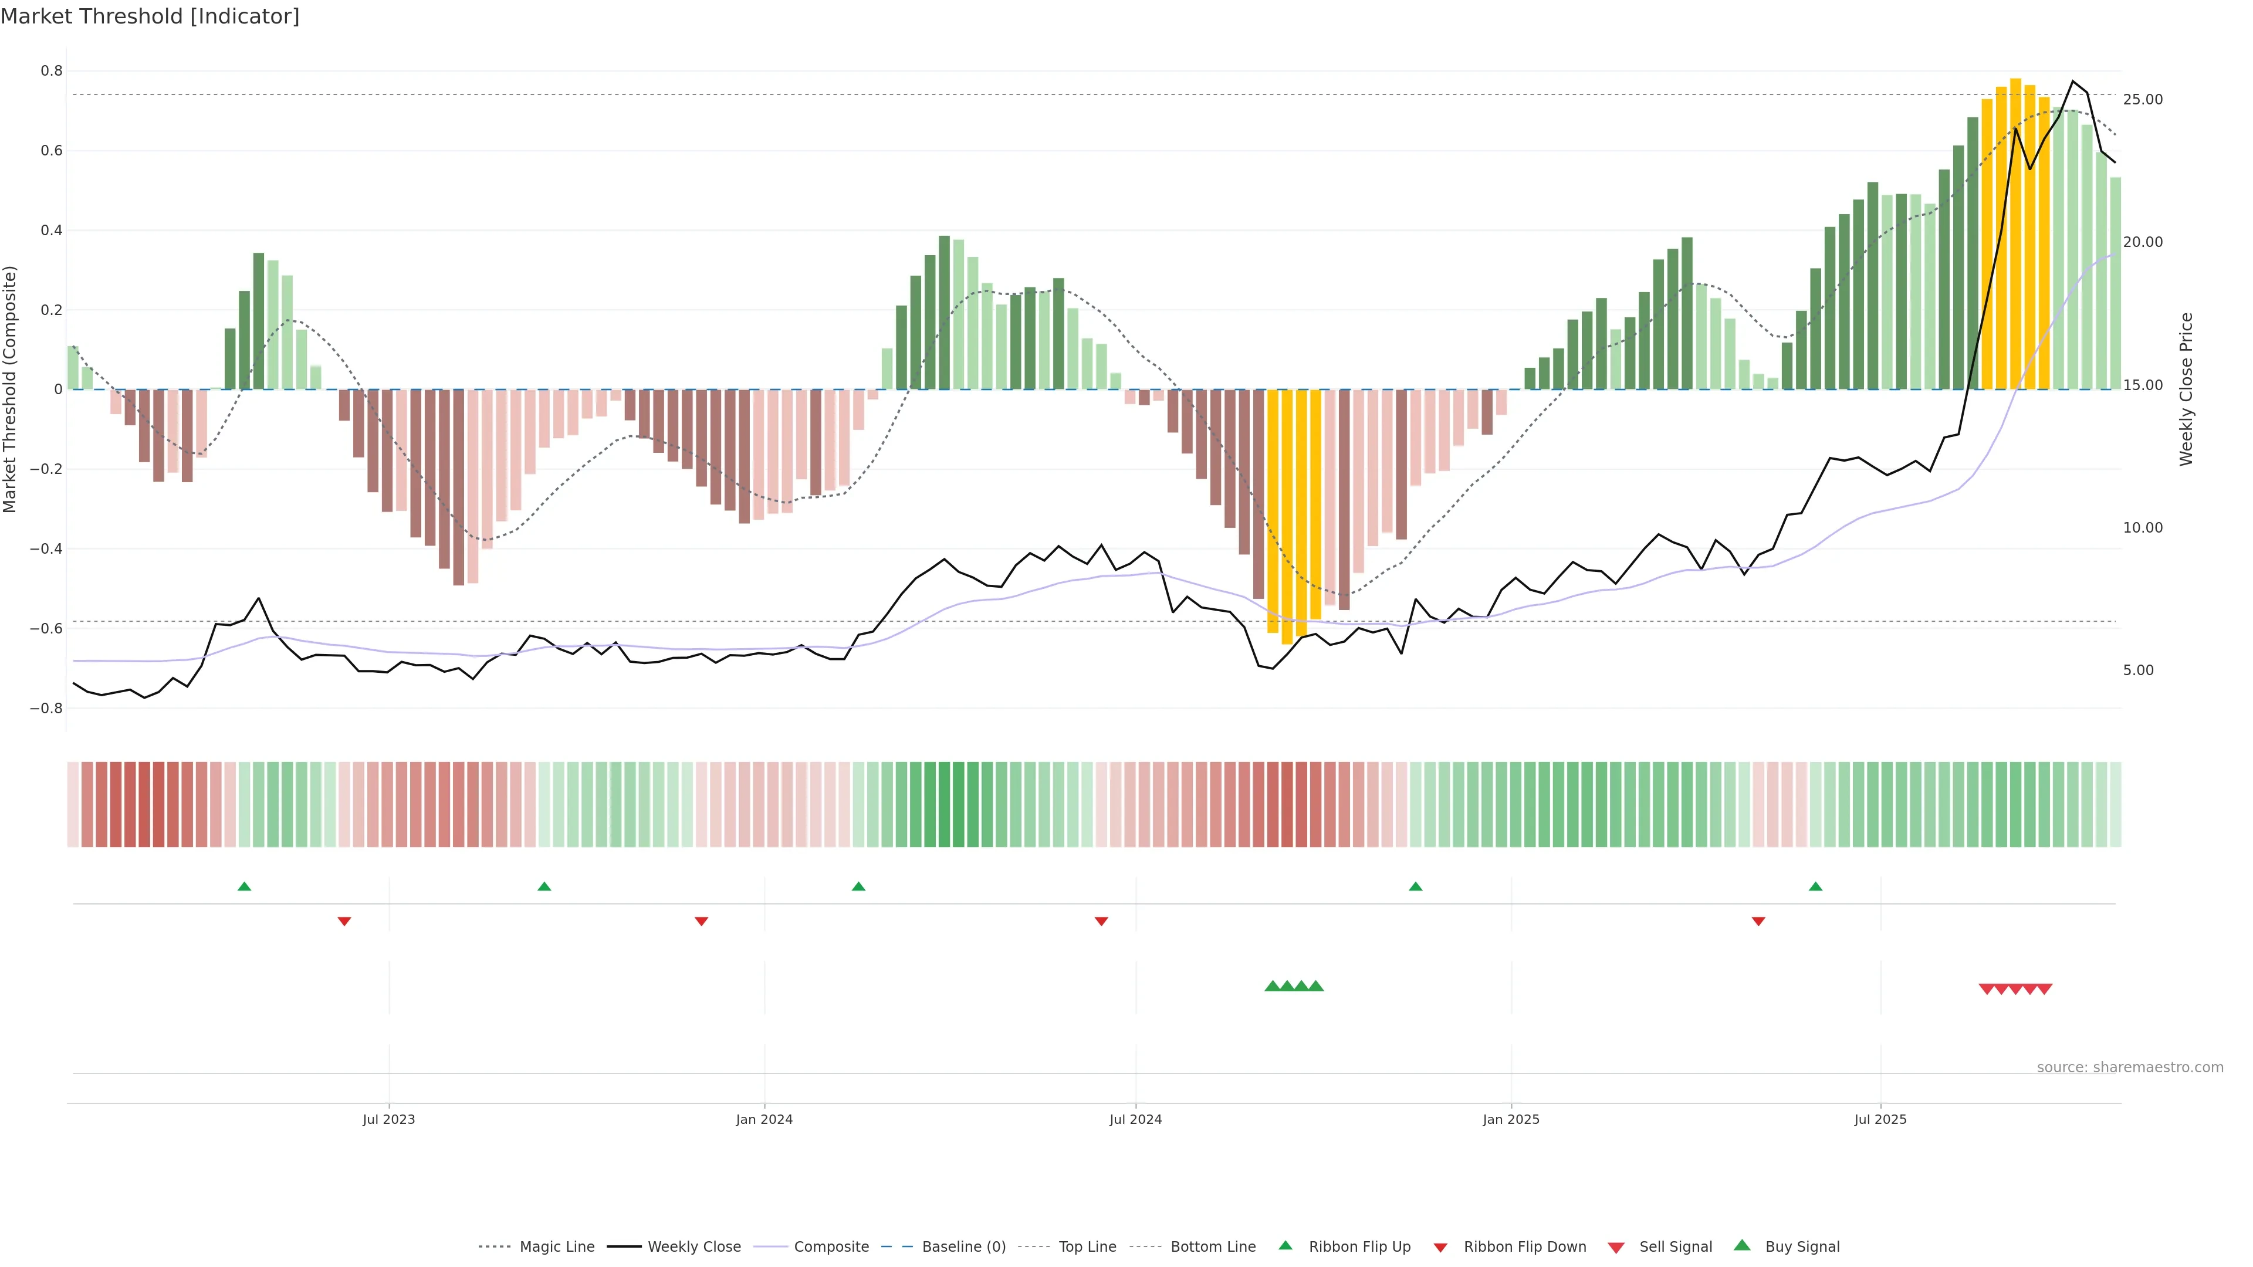Click the leftmost green buy signal triangle

click(x=1273, y=986)
